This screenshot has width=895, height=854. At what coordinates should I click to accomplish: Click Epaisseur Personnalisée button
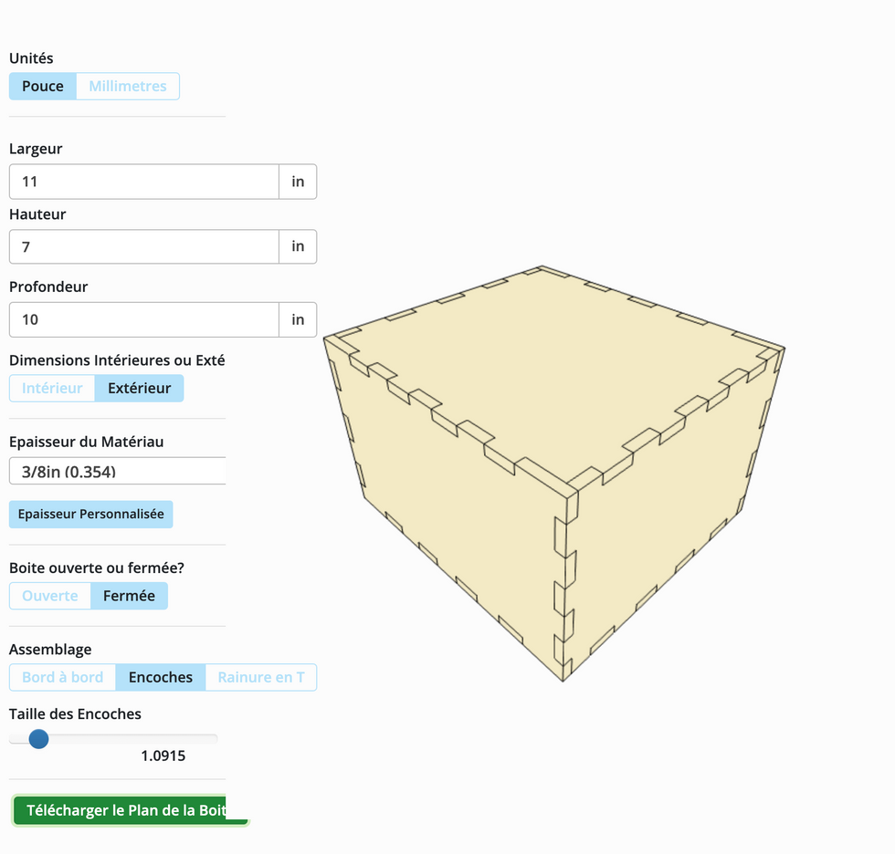point(90,515)
